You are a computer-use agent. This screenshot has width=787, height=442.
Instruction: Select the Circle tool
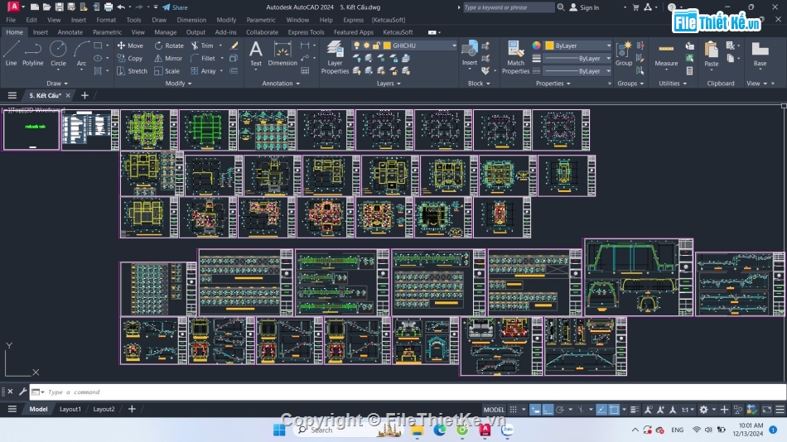point(58,54)
